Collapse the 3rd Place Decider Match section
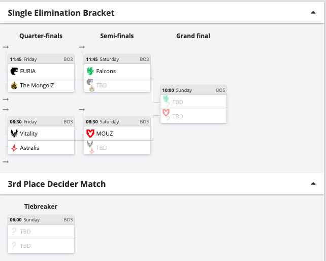Image resolution: width=326 pixels, height=261 pixels. coord(313,183)
